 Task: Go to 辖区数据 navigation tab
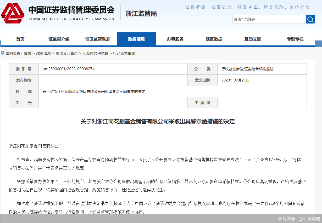214,39
